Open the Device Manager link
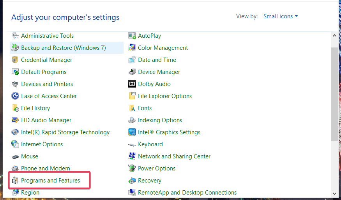341x200 pixels. coord(159,72)
